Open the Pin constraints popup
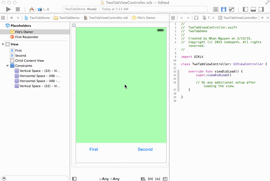 [150, 179]
